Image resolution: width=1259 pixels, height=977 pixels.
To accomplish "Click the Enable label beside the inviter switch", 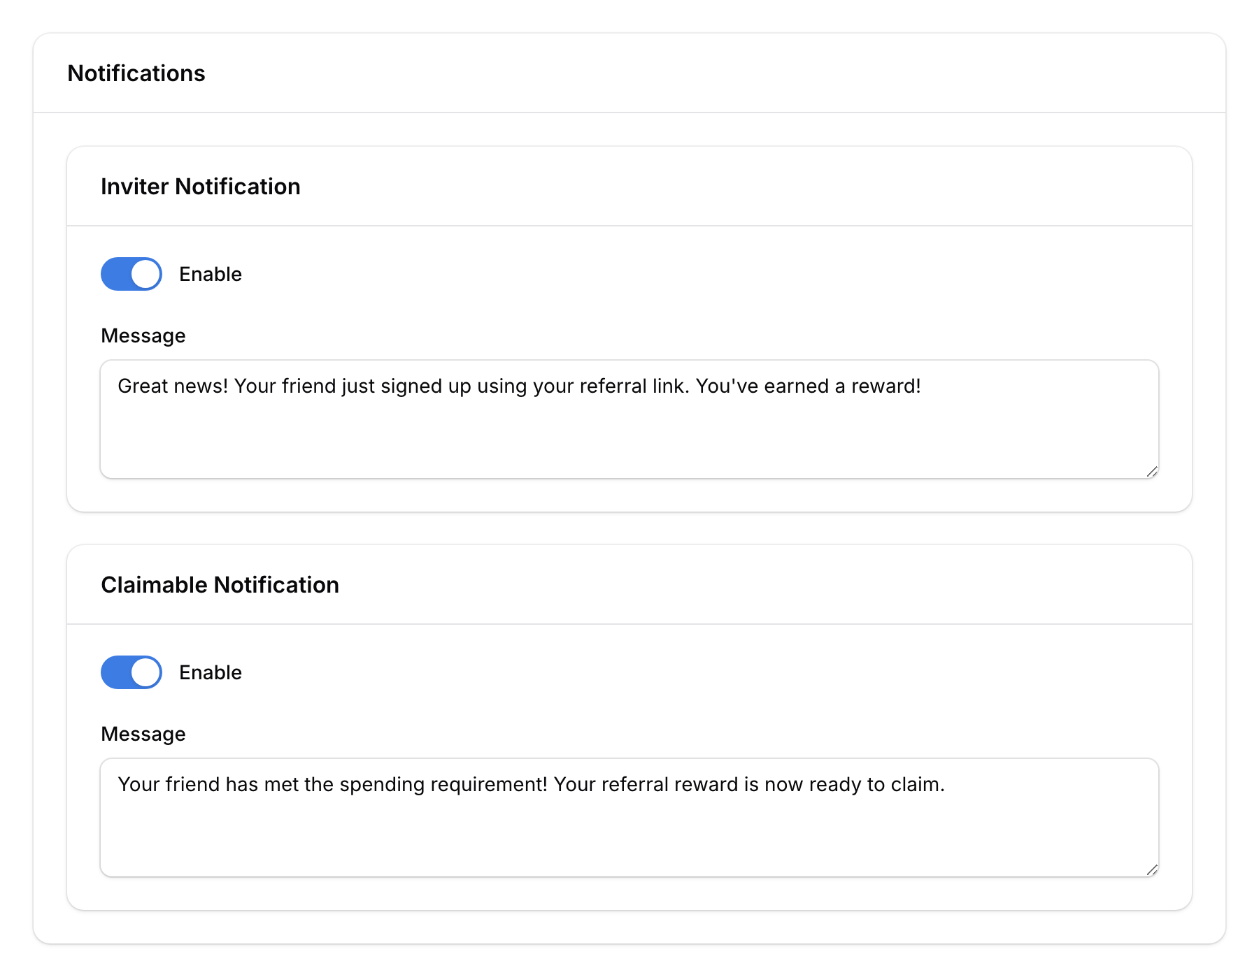I will point(210,274).
